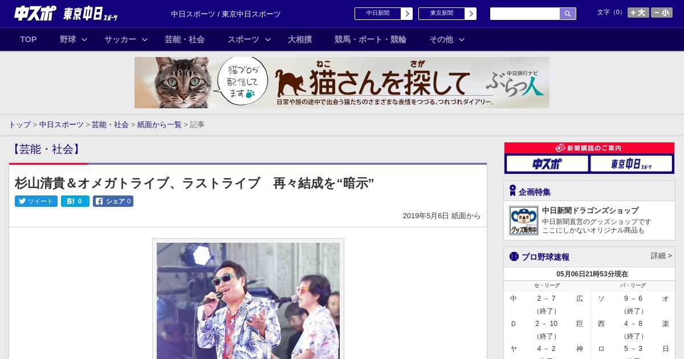This screenshot has height=359, width=684.
Task: Expand the その他 dropdown chevron
Action: [x=462, y=39]
